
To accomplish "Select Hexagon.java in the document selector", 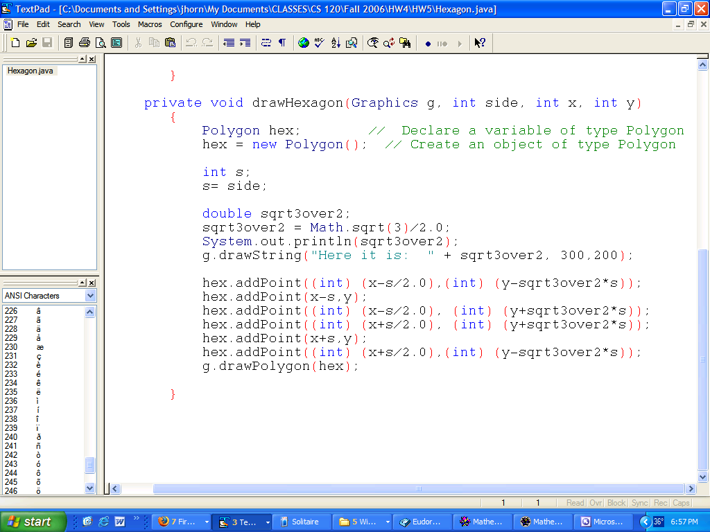I will pyautogui.click(x=30, y=71).
